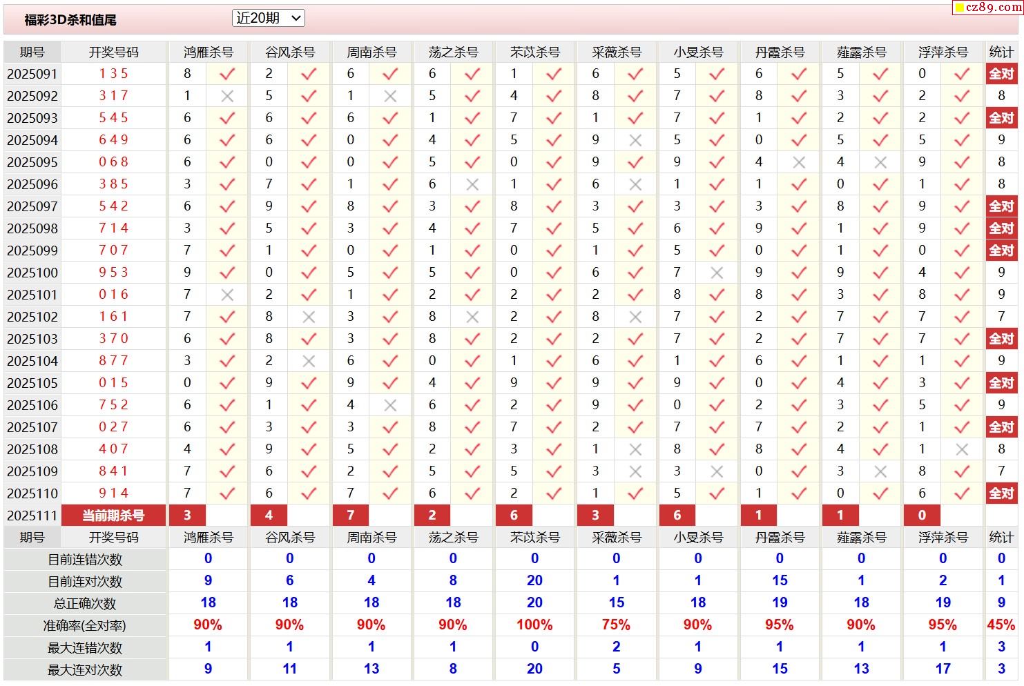Click red checkmark in 荡之杀号 for issue 2025098
Screen dimensions: 1024x686
[x=472, y=228]
